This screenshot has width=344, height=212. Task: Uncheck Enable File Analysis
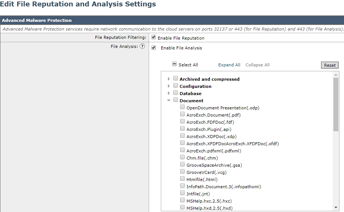(154, 48)
